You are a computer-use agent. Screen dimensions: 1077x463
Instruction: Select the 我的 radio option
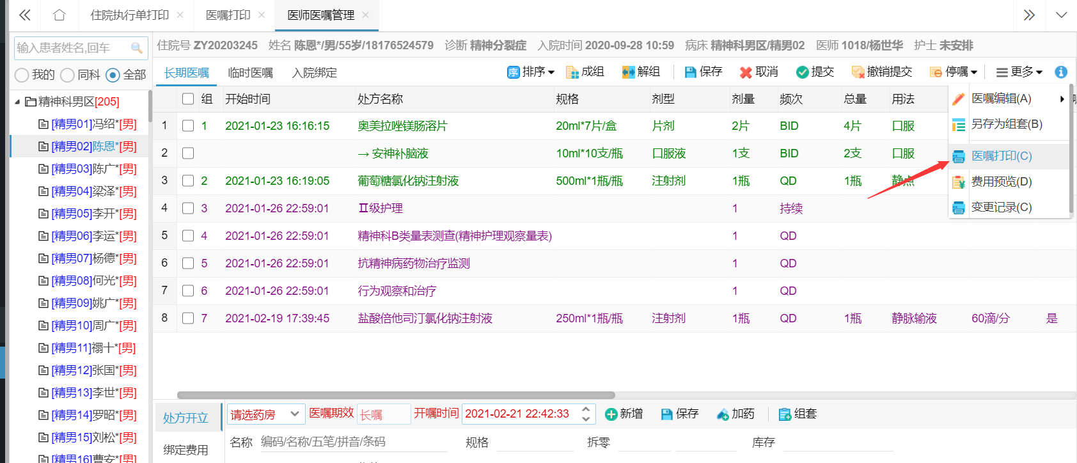(22, 75)
